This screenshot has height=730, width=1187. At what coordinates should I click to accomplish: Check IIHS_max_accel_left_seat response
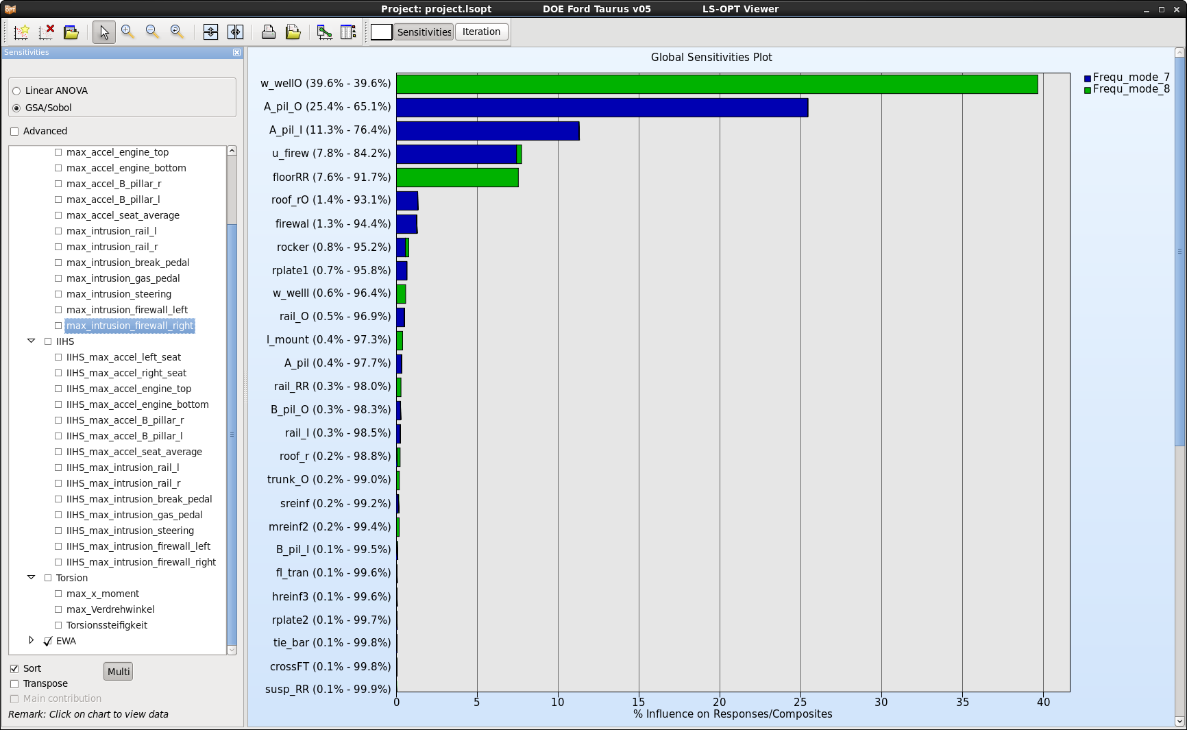coord(58,357)
